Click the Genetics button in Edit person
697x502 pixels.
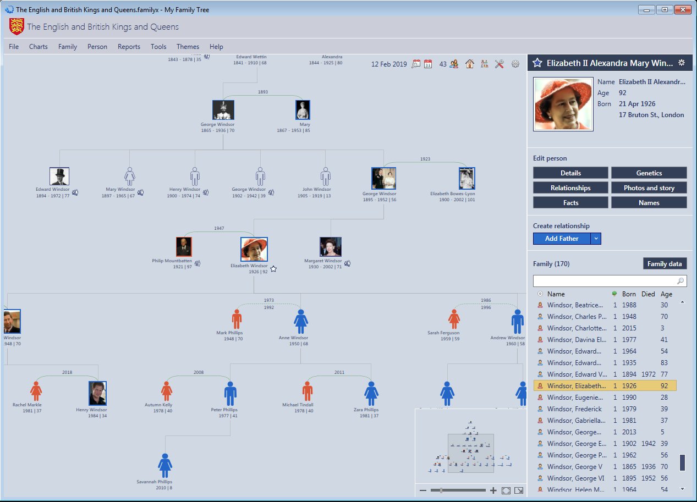[649, 172]
